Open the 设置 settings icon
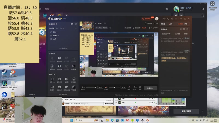The height and width of the screenshot is (123, 219). (x=140, y=88)
